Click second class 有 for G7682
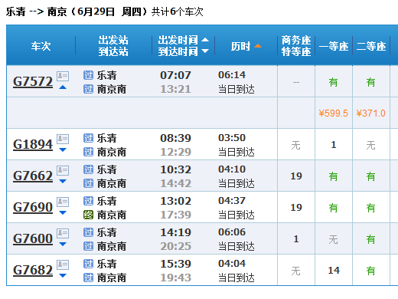The height and width of the screenshot is (299, 398). (370, 271)
